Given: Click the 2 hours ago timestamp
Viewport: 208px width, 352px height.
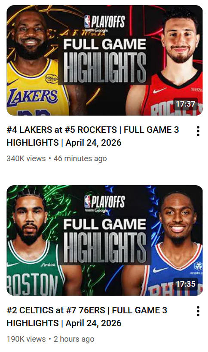Looking at the screenshot, I should pos(74,339).
